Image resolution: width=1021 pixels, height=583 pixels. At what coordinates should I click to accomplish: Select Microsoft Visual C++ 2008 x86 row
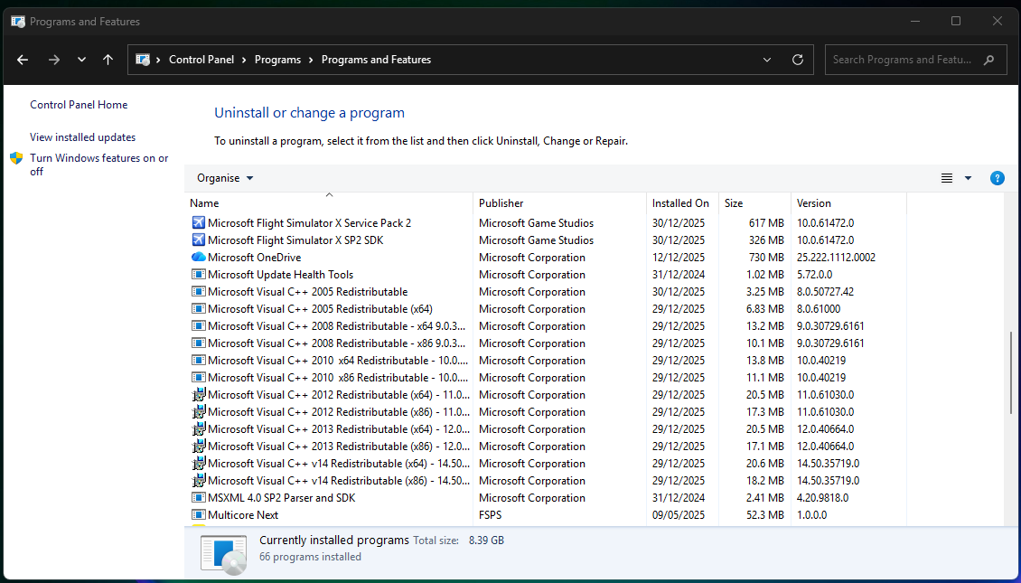(x=546, y=343)
